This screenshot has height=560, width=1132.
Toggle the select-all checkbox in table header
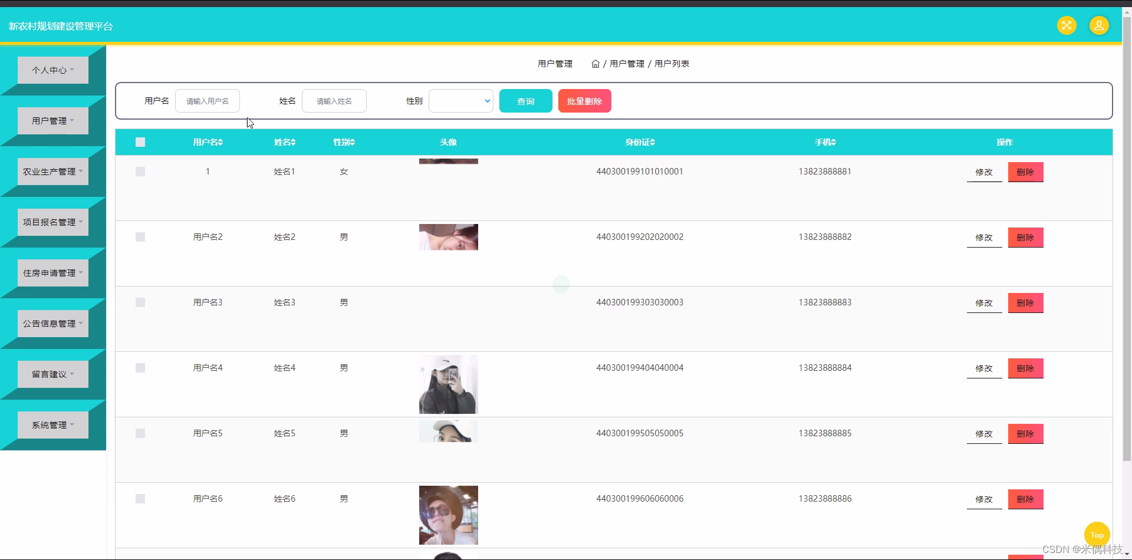(x=140, y=142)
